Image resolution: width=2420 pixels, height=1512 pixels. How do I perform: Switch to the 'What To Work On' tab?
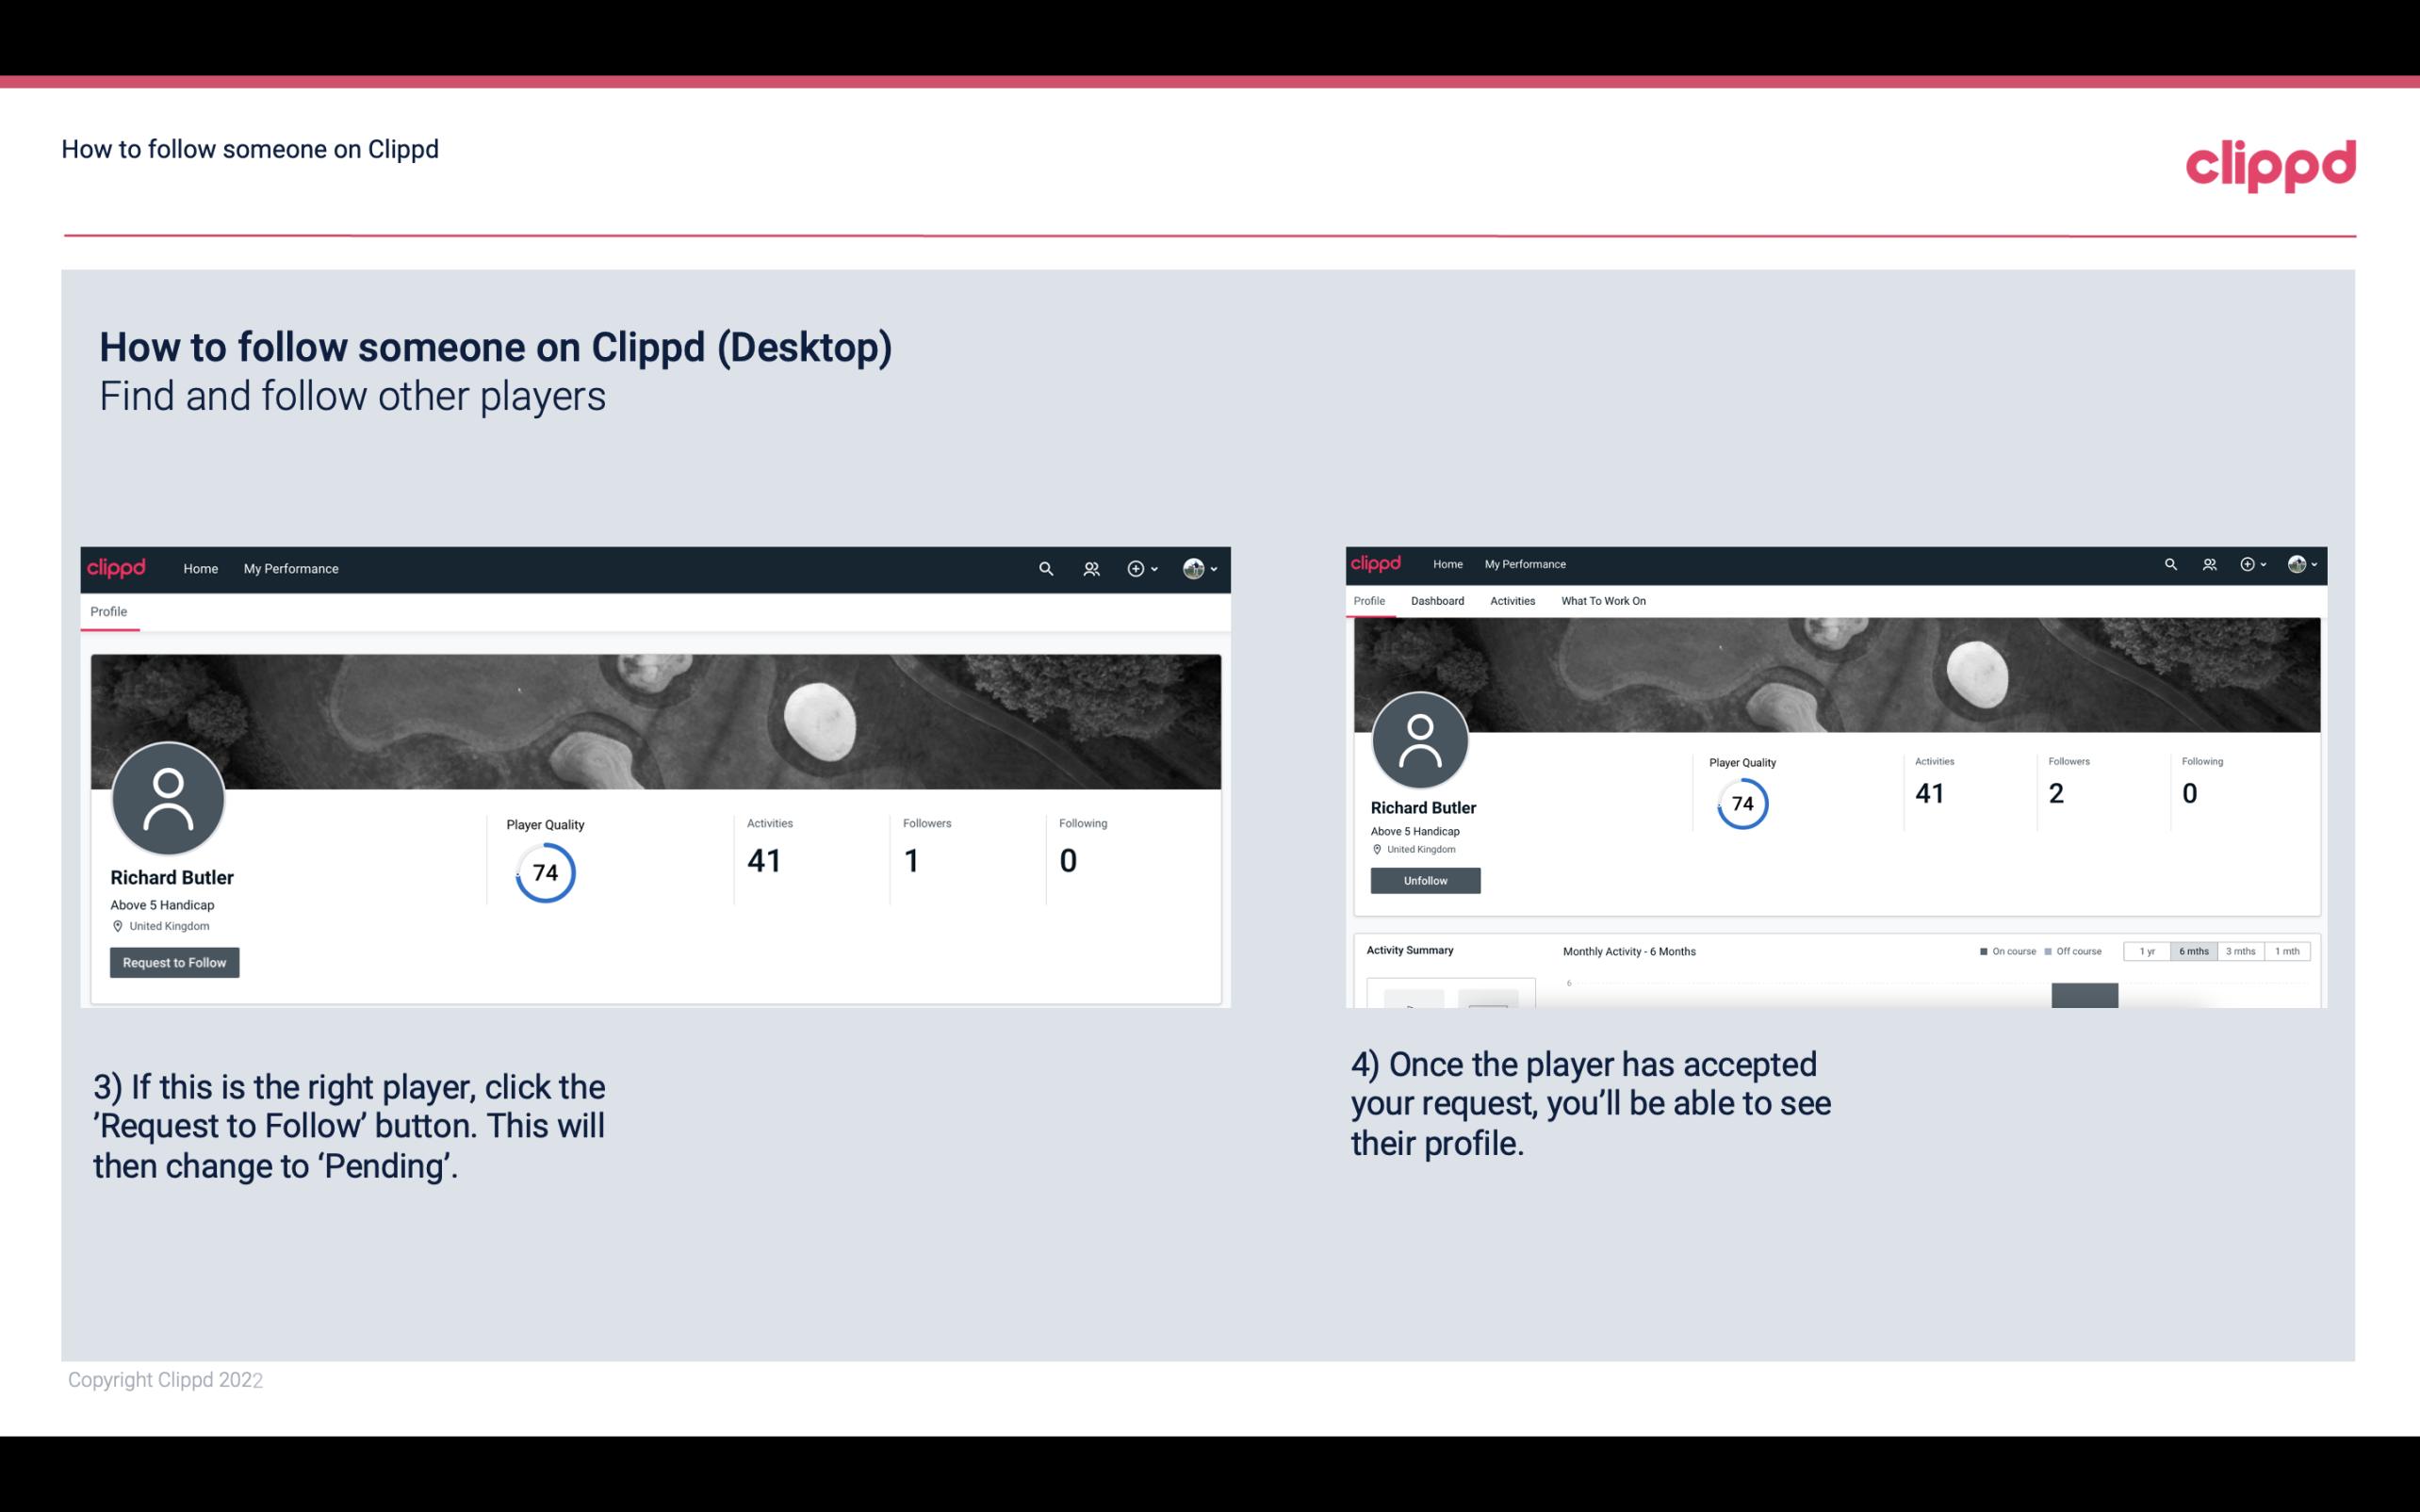(1603, 601)
